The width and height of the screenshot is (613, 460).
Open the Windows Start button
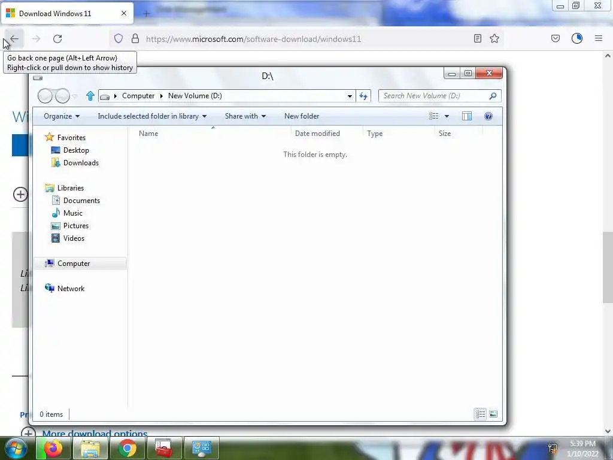pos(16,448)
